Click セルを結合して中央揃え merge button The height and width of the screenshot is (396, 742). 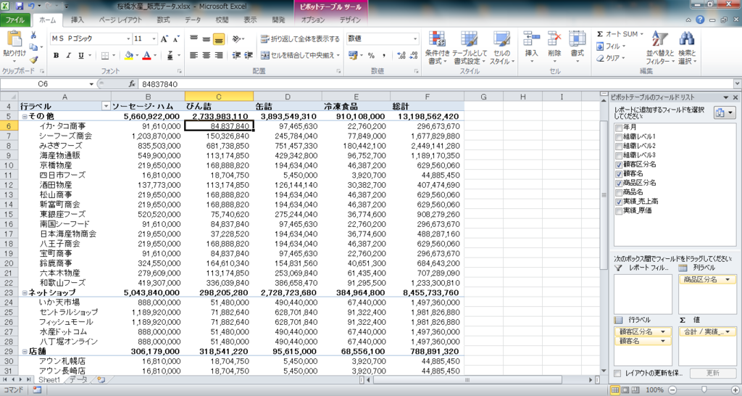pos(300,55)
